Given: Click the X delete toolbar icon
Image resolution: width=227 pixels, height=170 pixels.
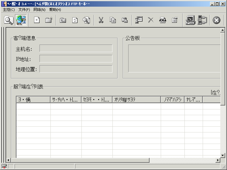Looking at the screenshot, I should point(151,20).
